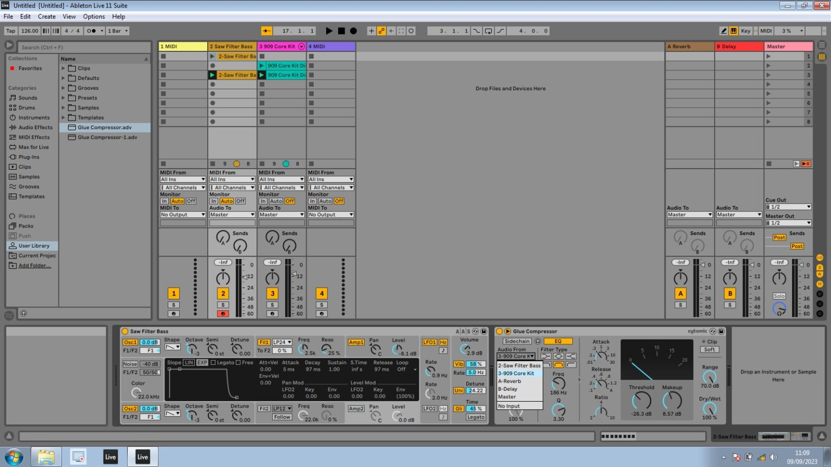
Task: Select Plug-Ins category in browser
Action: (x=29, y=157)
